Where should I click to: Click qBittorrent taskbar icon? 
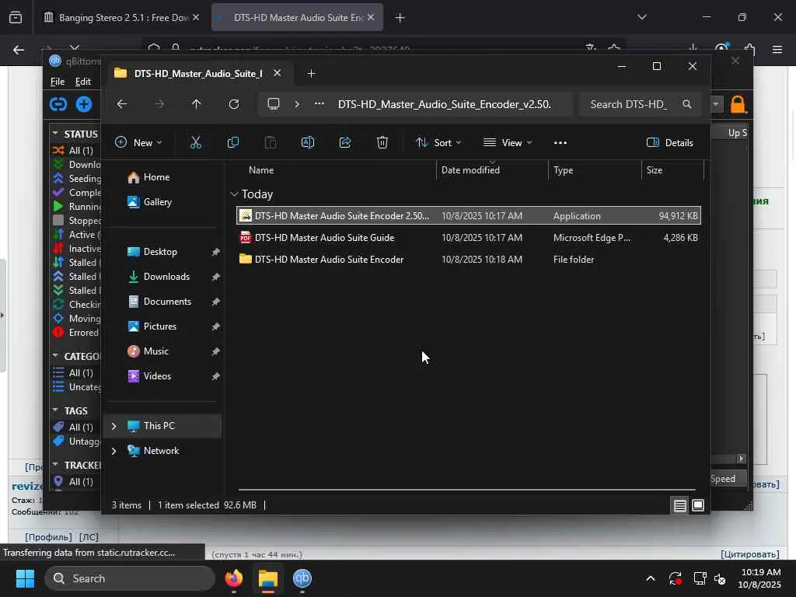click(x=302, y=578)
